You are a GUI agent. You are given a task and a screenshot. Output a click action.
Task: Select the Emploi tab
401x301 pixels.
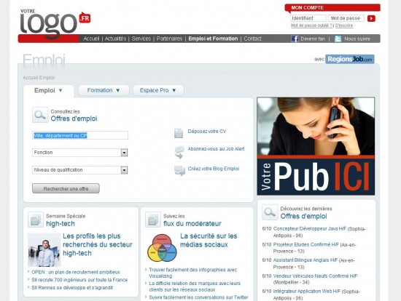click(x=48, y=91)
